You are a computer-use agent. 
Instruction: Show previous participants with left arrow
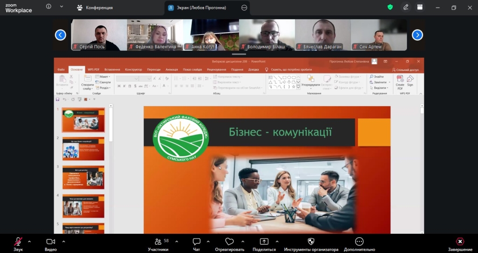pyautogui.click(x=61, y=35)
